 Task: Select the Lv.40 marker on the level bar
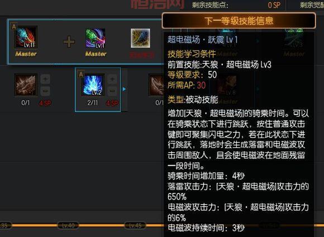pos(68,225)
